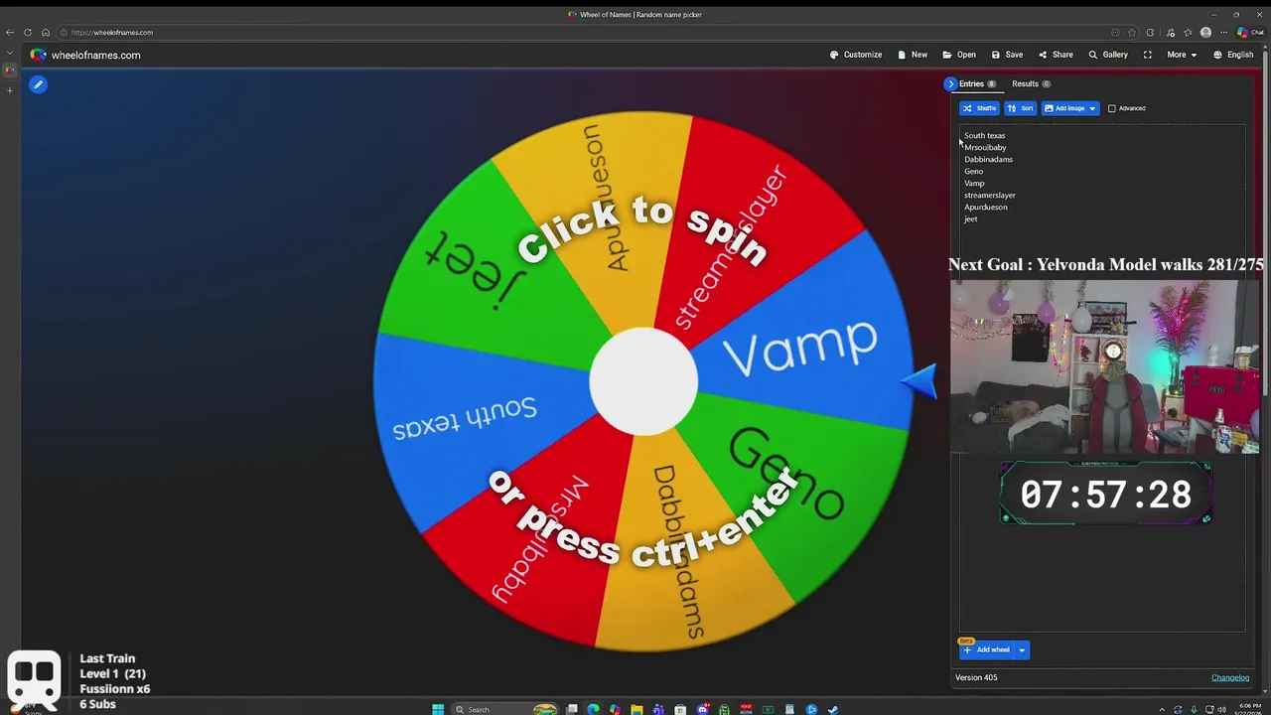Shuffle the wheel entries

pyautogui.click(x=979, y=108)
